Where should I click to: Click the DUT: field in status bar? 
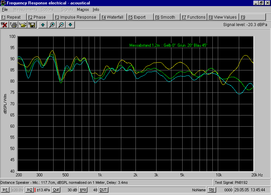click(103, 190)
